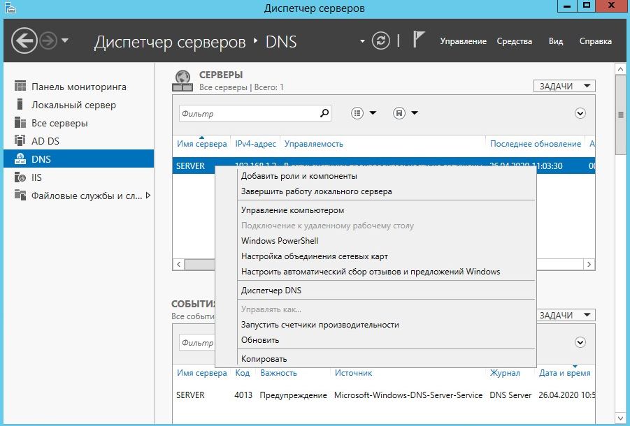Select Панель мониторинга in sidebar

point(79,87)
